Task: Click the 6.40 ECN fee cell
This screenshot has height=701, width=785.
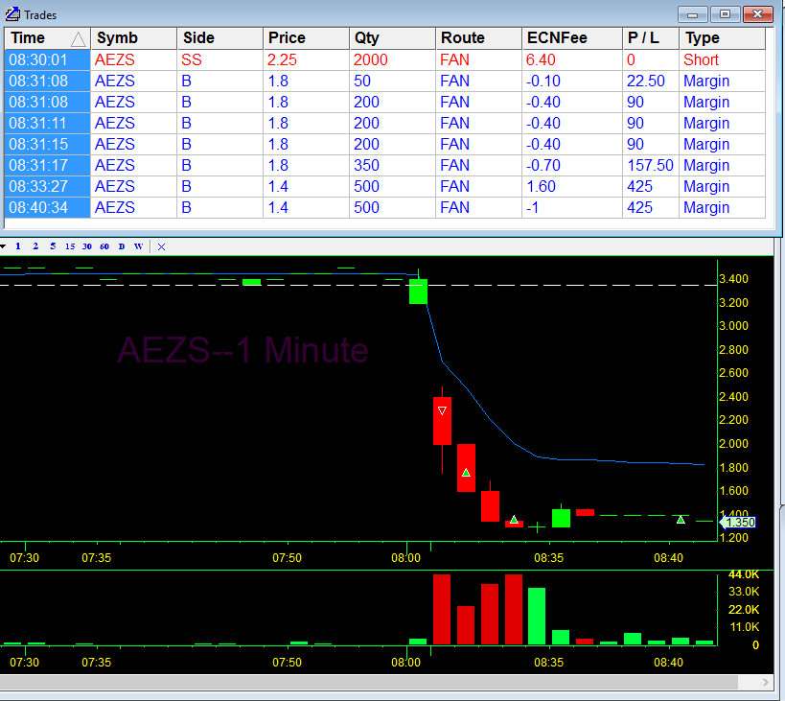Action: [x=571, y=59]
